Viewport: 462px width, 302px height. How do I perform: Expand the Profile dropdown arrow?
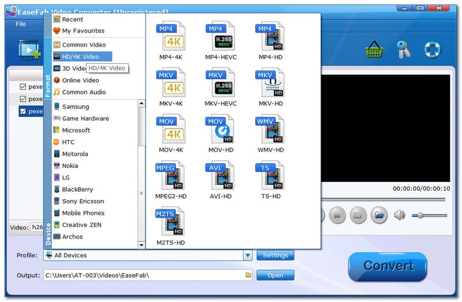click(248, 255)
